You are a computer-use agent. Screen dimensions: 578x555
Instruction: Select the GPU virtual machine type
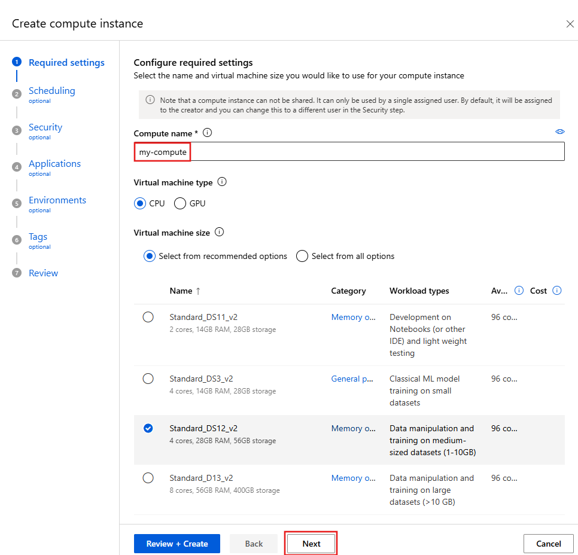tap(180, 203)
